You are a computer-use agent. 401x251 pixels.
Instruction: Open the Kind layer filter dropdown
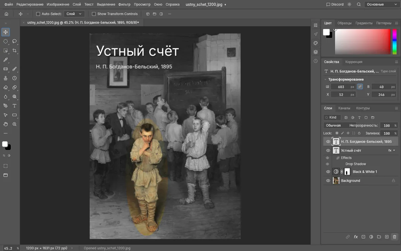tap(332, 117)
